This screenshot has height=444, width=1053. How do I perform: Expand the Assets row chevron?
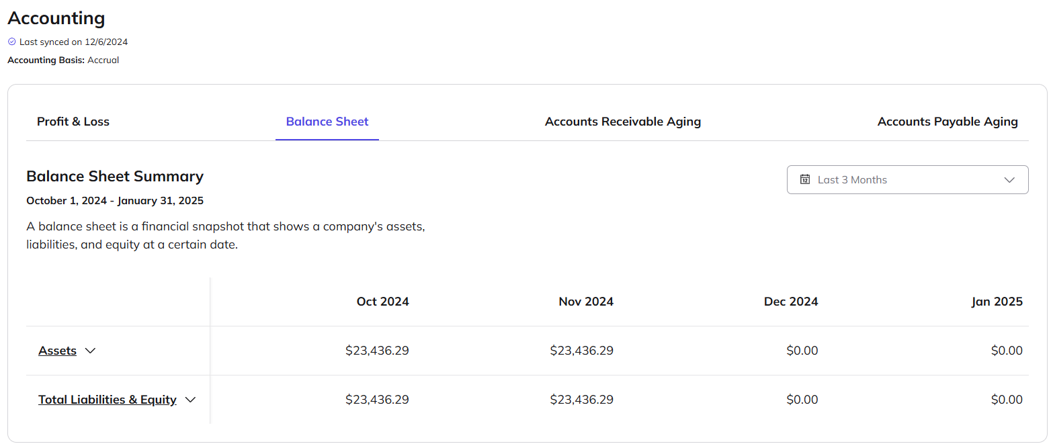(91, 351)
